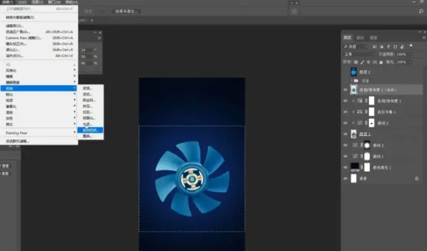Image resolution: width=427 pixels, height=251 pixels.
Task: Hide the 背景 layer
Action: click(x=345, y=179)
